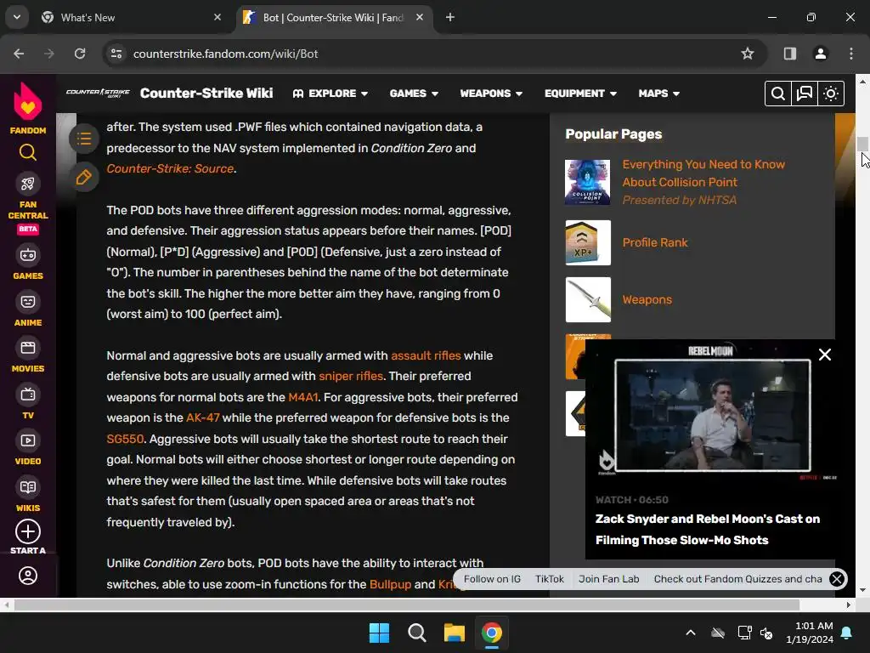Viewport: 870px width, 653px height.
Task: Open a new browser tab
Action: click(450, 17)
